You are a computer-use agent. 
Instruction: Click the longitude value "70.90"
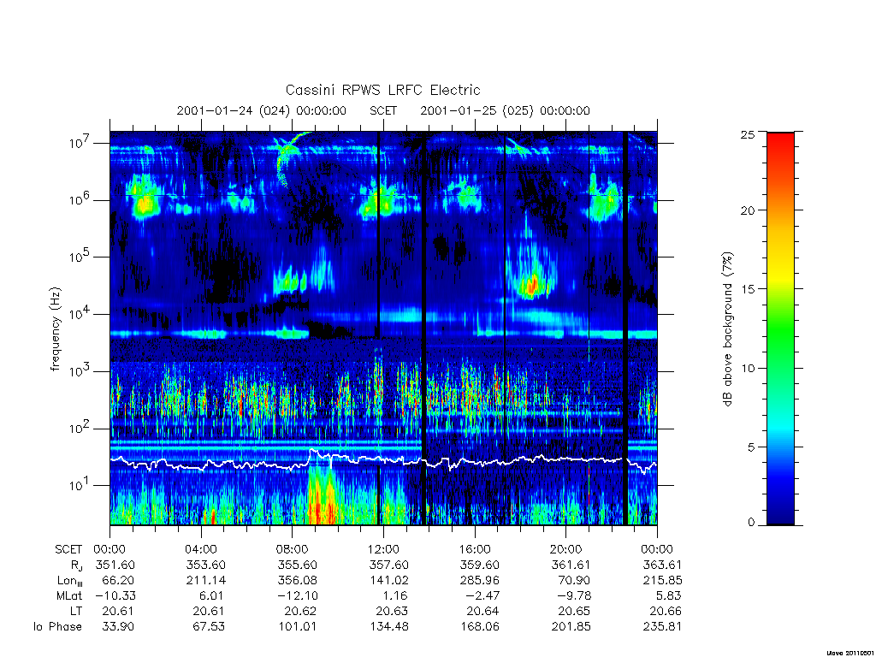(574, 581)
